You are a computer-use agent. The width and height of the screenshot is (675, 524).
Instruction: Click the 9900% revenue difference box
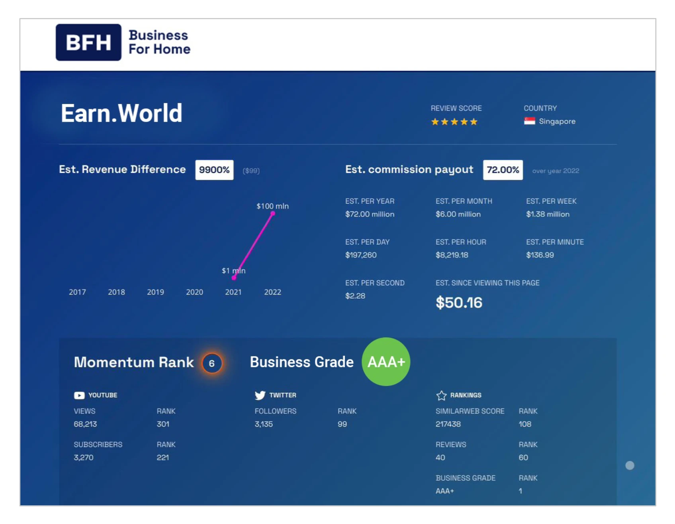click(214, 170)
